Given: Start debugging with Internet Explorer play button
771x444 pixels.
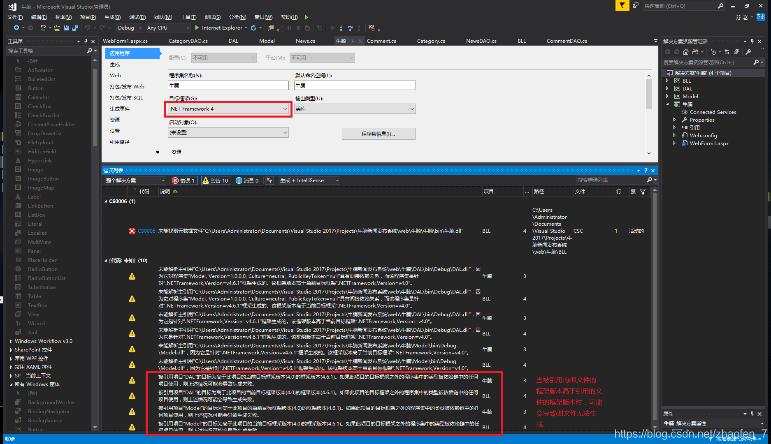Looking at the screenshot, I should pyautogui.click(x=197, y=28).
